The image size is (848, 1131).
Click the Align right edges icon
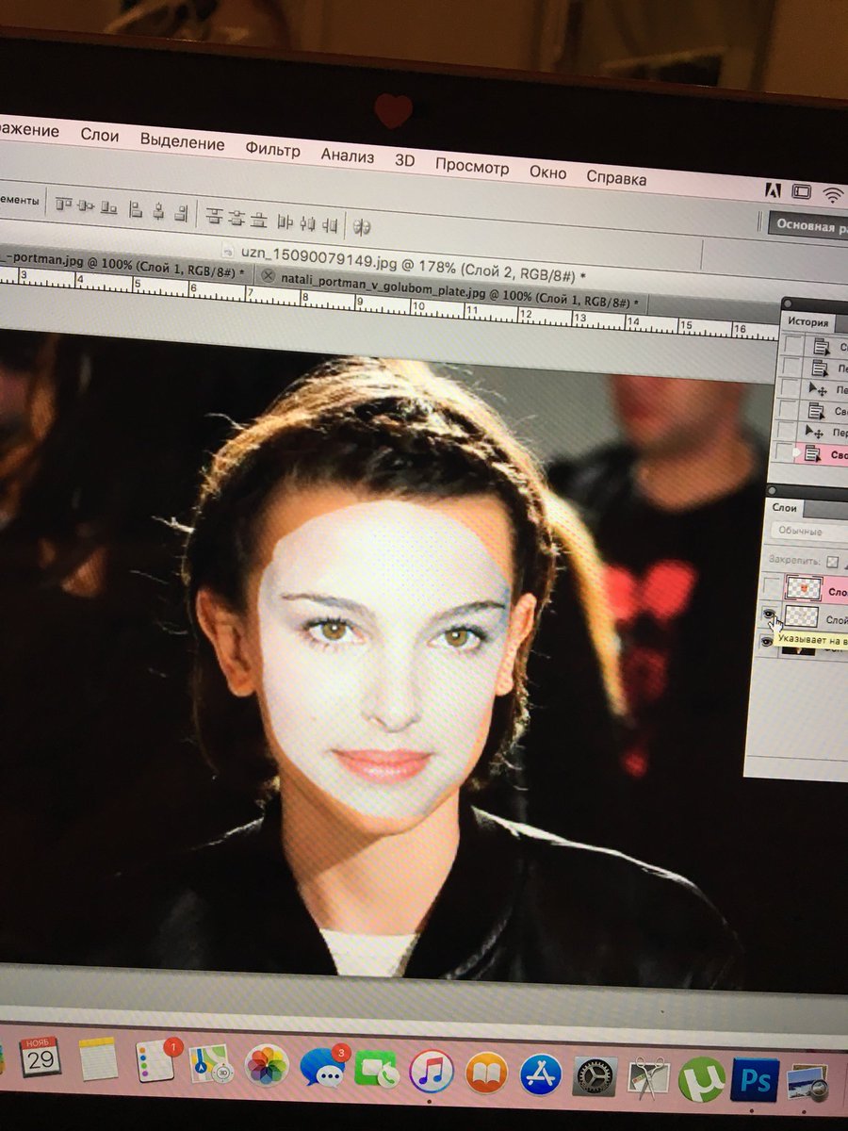pos(180,213)
